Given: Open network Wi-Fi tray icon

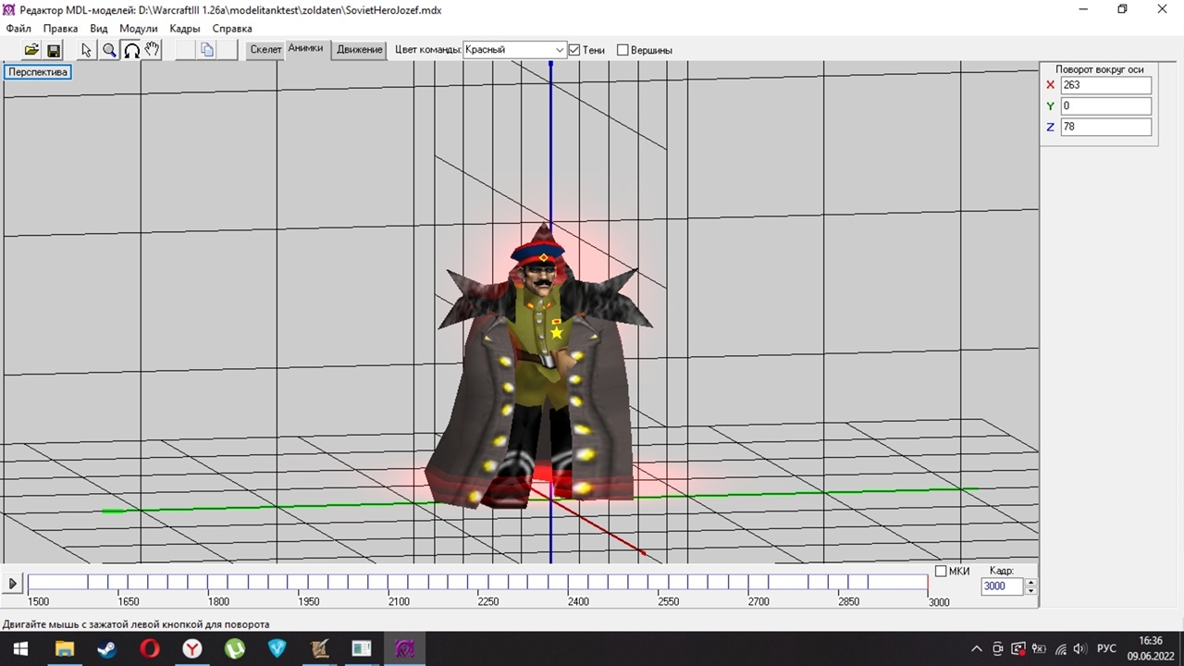Looking at the screenshot, I should pyautogui.click(x=1060, y=649).
